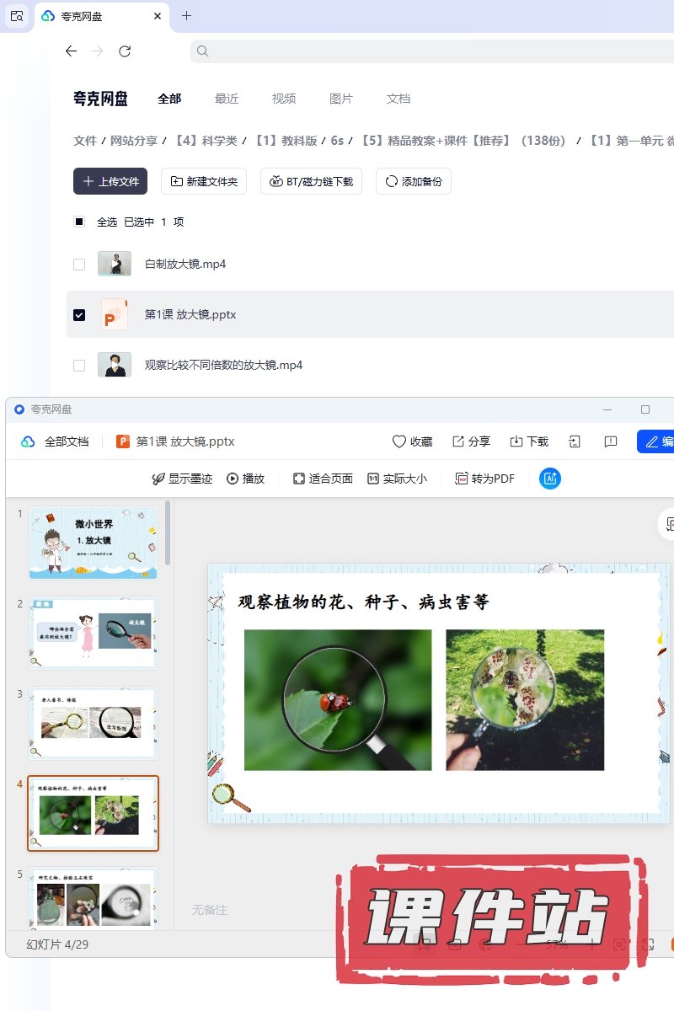Switch to the 视频 tab

click(x=284, y=99)
